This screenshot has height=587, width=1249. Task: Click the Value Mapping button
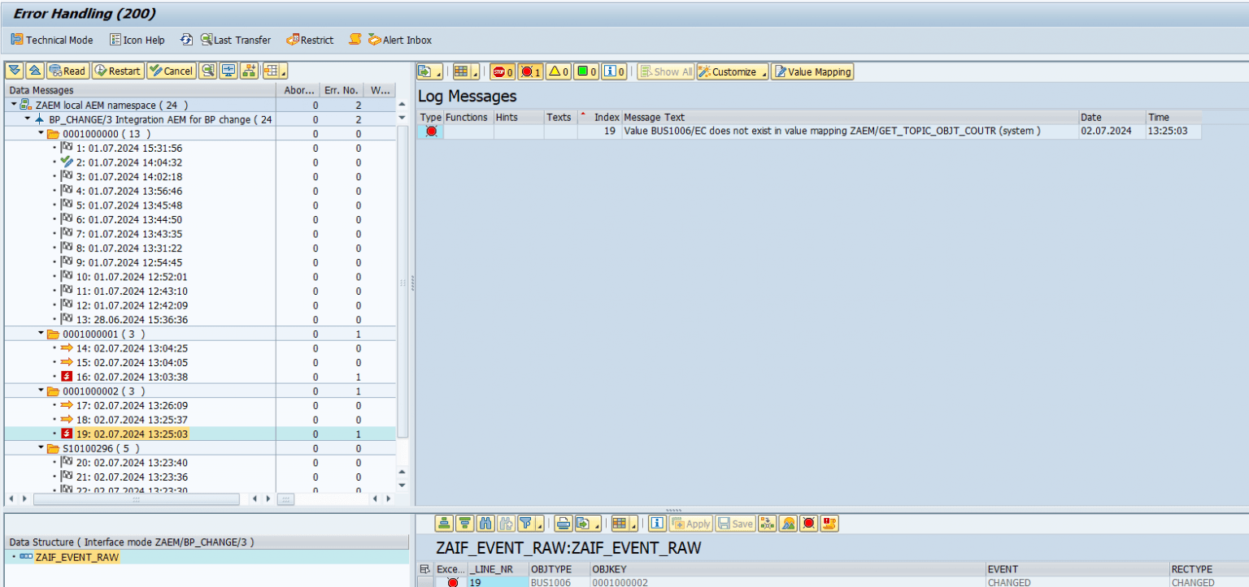pyautogui.click(x=812, y=71)
